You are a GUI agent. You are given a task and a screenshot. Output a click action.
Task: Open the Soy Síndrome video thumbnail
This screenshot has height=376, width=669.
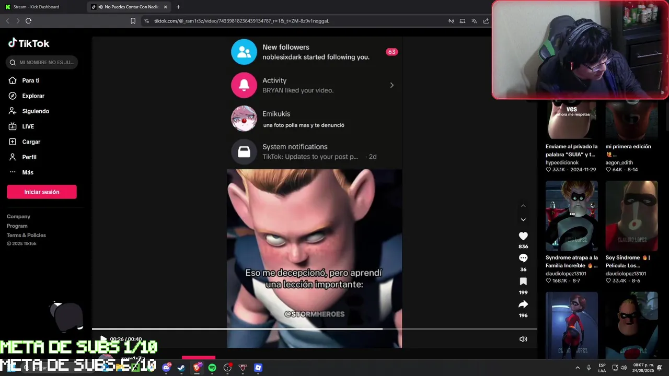point(631,216)
